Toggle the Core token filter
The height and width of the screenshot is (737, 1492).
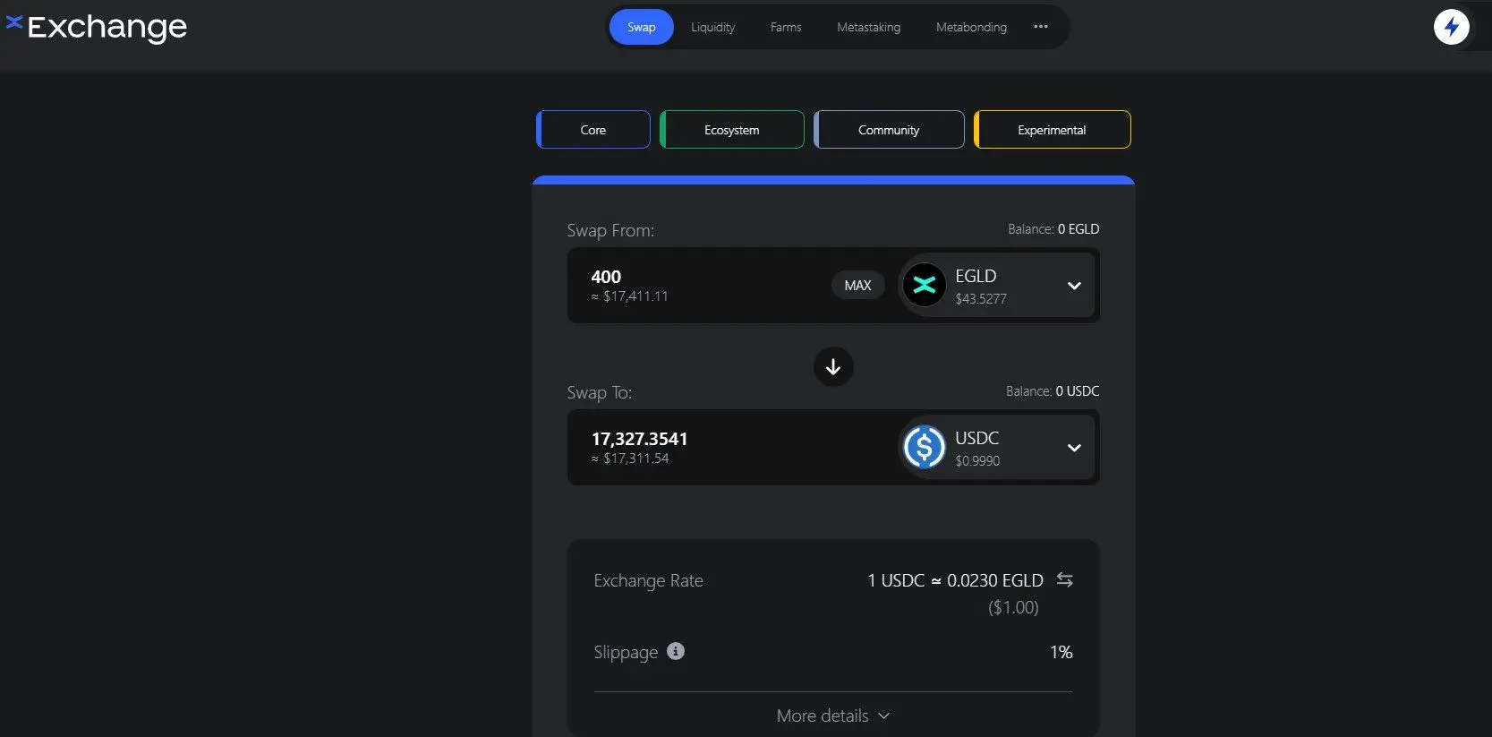(x=593, y=130)
